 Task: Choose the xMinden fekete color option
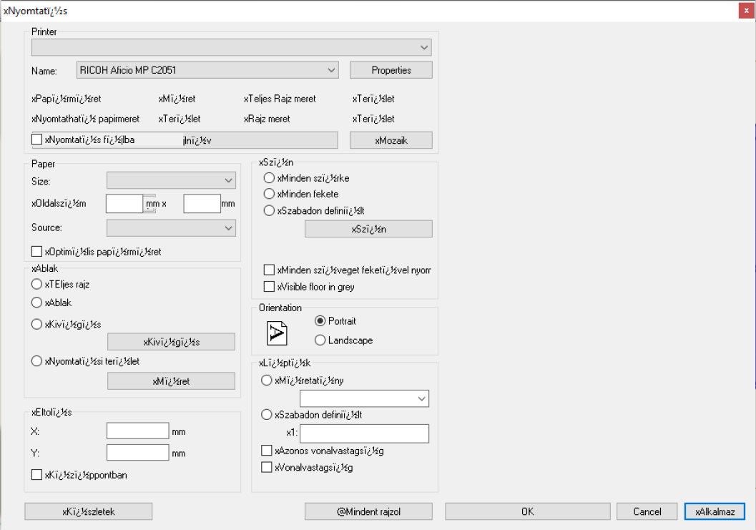(x=269, y=194)
